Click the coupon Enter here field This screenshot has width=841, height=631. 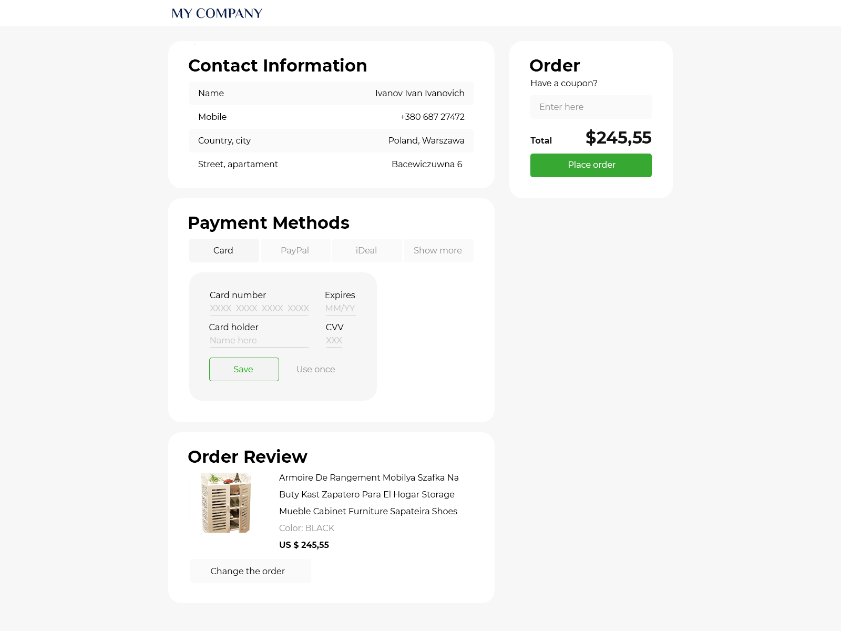[x=591, y=107]
